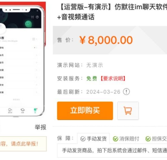Tap the scan icon in phone preview
The image size is (167, 160).
click(x=32, y=17)
